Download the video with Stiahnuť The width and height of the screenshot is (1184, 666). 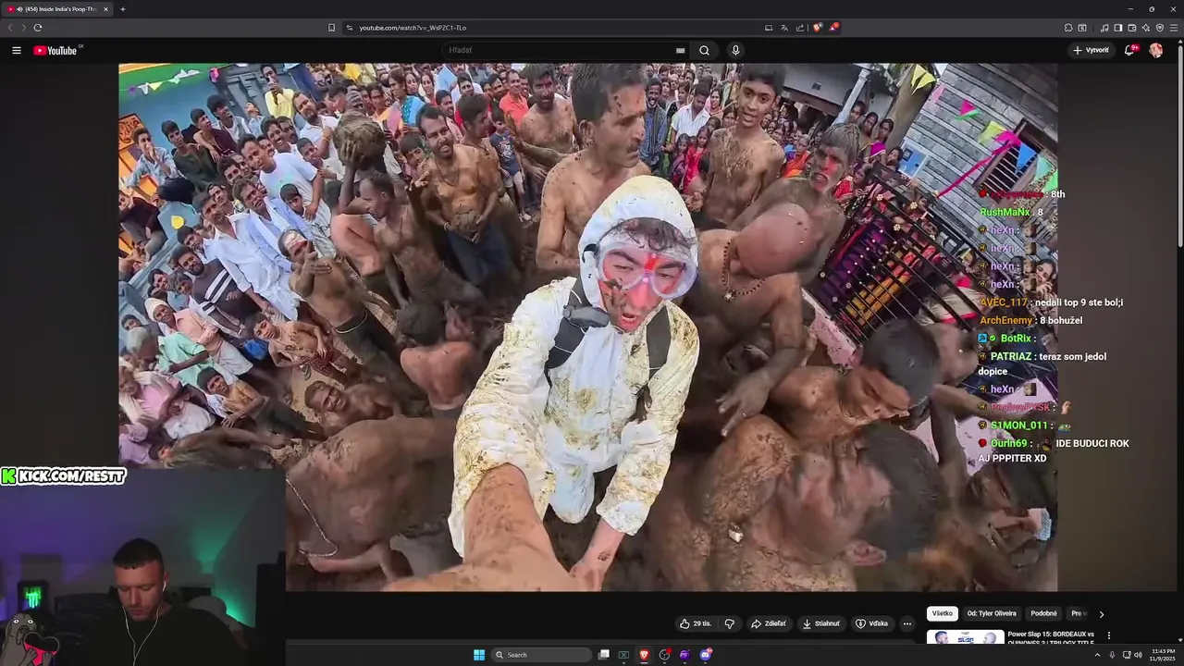point(821,623)
